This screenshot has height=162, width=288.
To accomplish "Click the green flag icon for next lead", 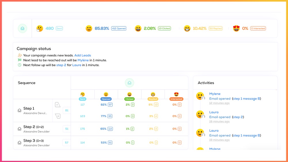I will point(20,60).
